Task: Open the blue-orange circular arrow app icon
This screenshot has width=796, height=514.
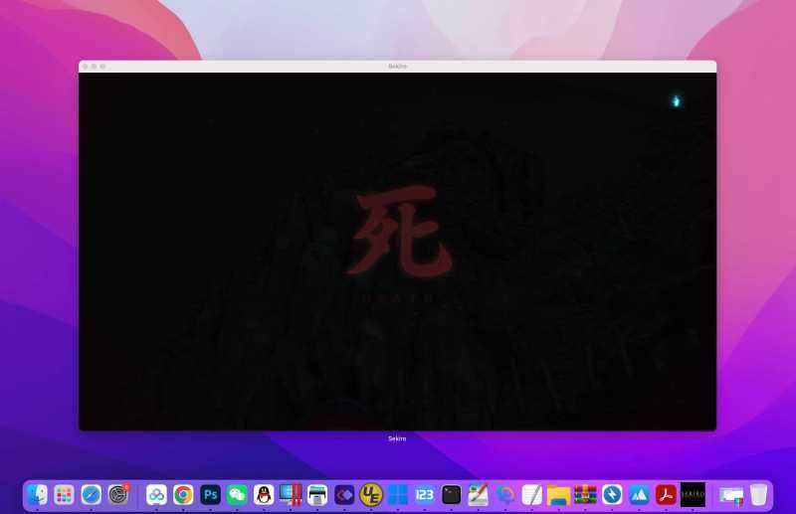Action: click(x=505, y=495)
